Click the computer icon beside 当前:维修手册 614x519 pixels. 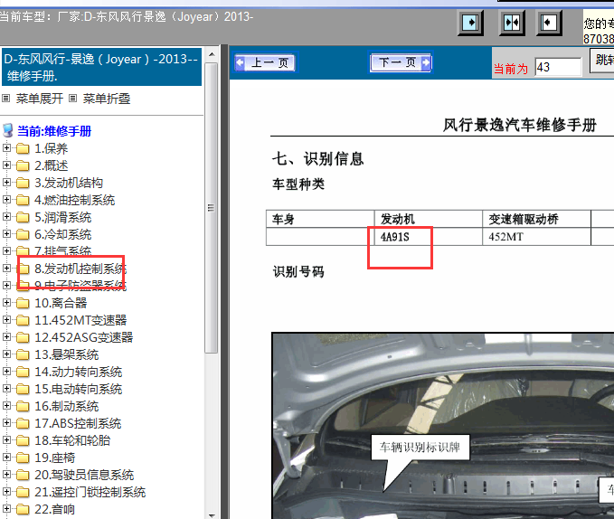[x=8, y=130]
